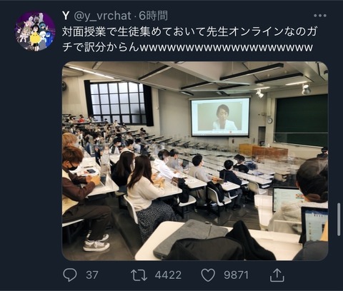Retweet using the retweet arrows icon
Viewport: 343px width, 291px height.
[139, 275]
